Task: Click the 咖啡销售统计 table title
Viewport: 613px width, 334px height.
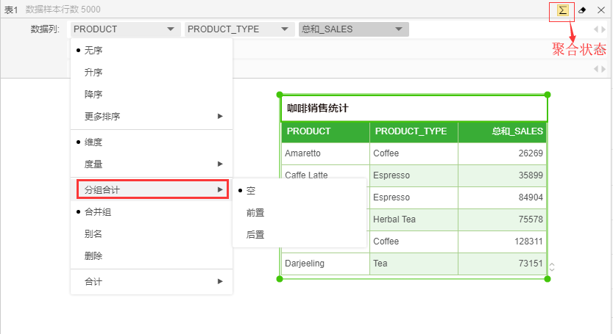Action: tap(317, 108)
